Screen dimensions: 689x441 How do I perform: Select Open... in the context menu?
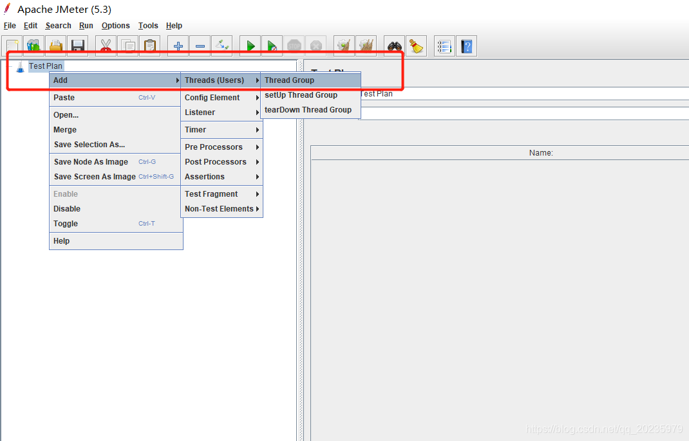click(116, 115)
